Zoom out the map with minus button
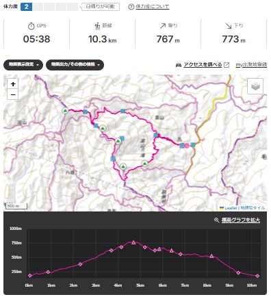Image resolution: width=271 pixels, height=297 pixels. tap(13, 94)
